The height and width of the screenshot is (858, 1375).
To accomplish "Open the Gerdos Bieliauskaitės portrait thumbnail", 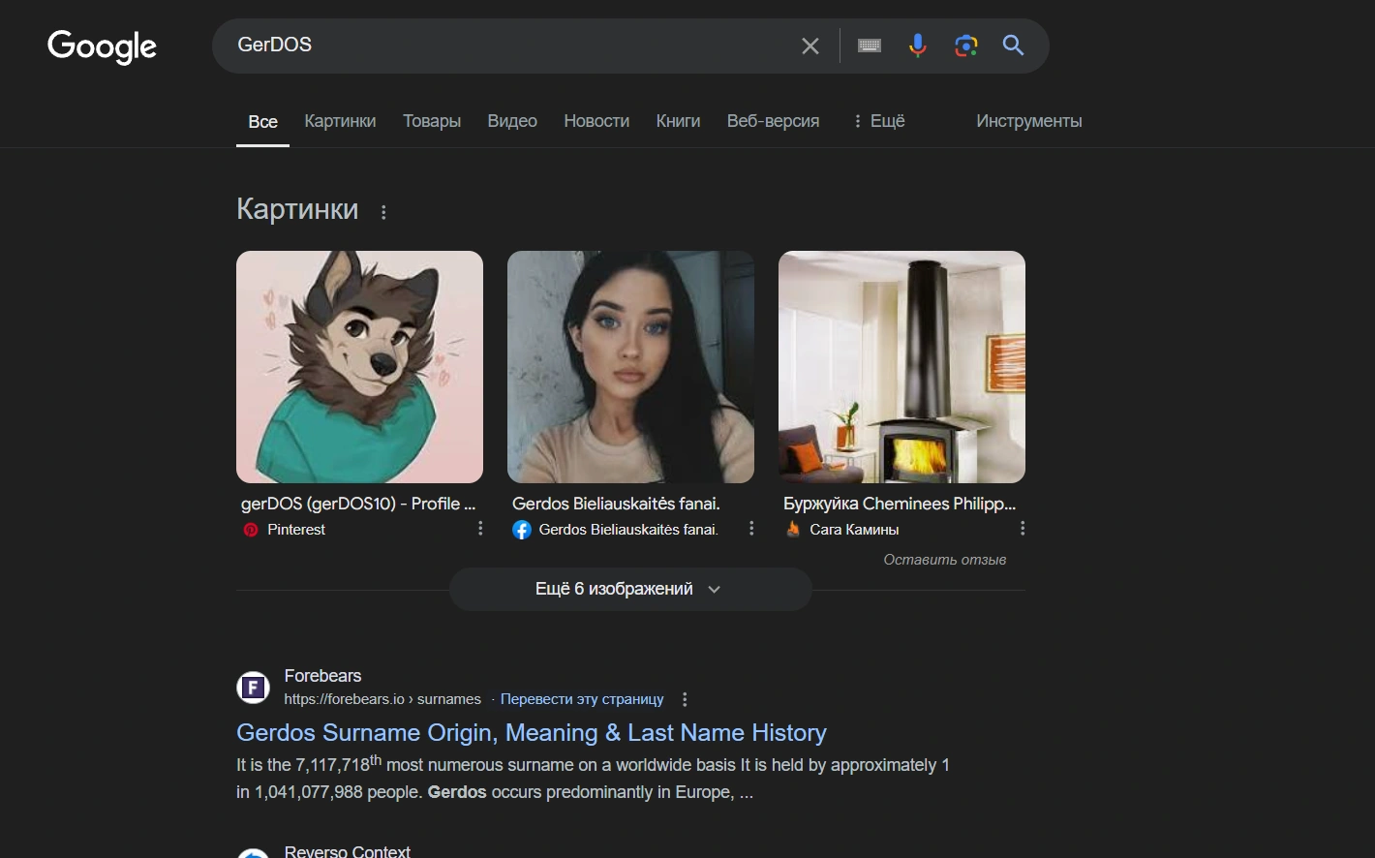I will (630, 367).
